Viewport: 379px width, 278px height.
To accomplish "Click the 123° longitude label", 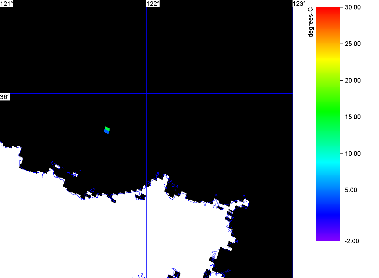I will pos(299,4).
